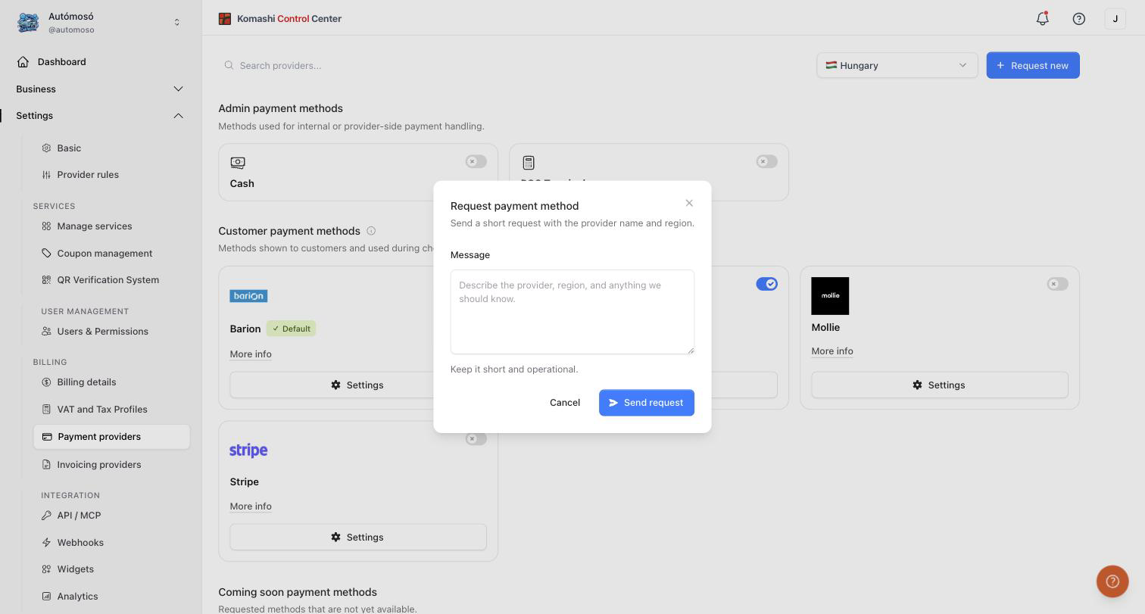Image resolution: width=1145 pixels, height=614 pixels.
Task: Click the Customer payment methods info icon
Action: tap(371, 231)
